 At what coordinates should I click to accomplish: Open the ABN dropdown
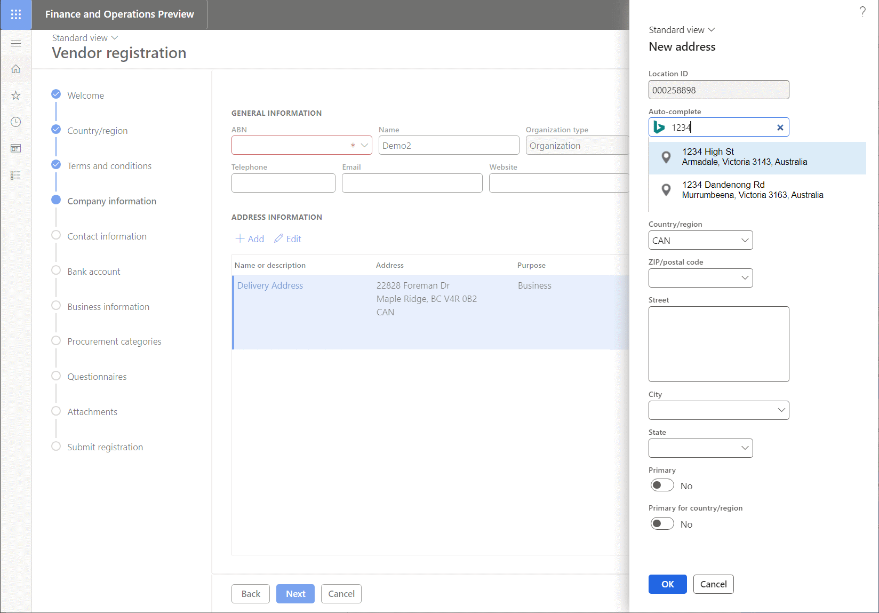click(x=365, y=145)
